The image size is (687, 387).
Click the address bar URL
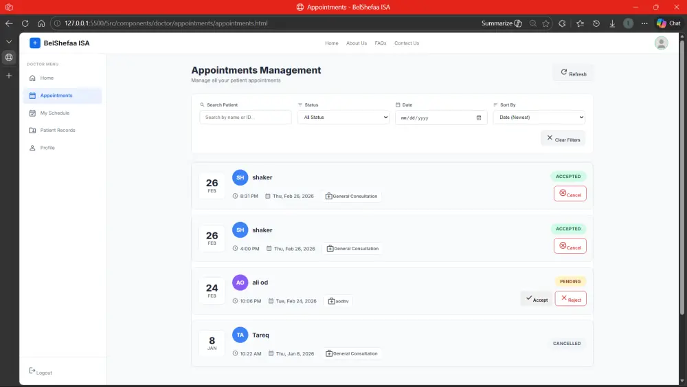(x=166, y=23)
